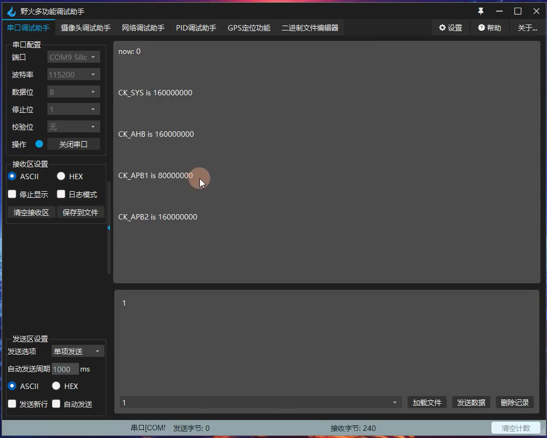
Task: Enable the 停止显示 checkbox
Action: click(12, 194)
